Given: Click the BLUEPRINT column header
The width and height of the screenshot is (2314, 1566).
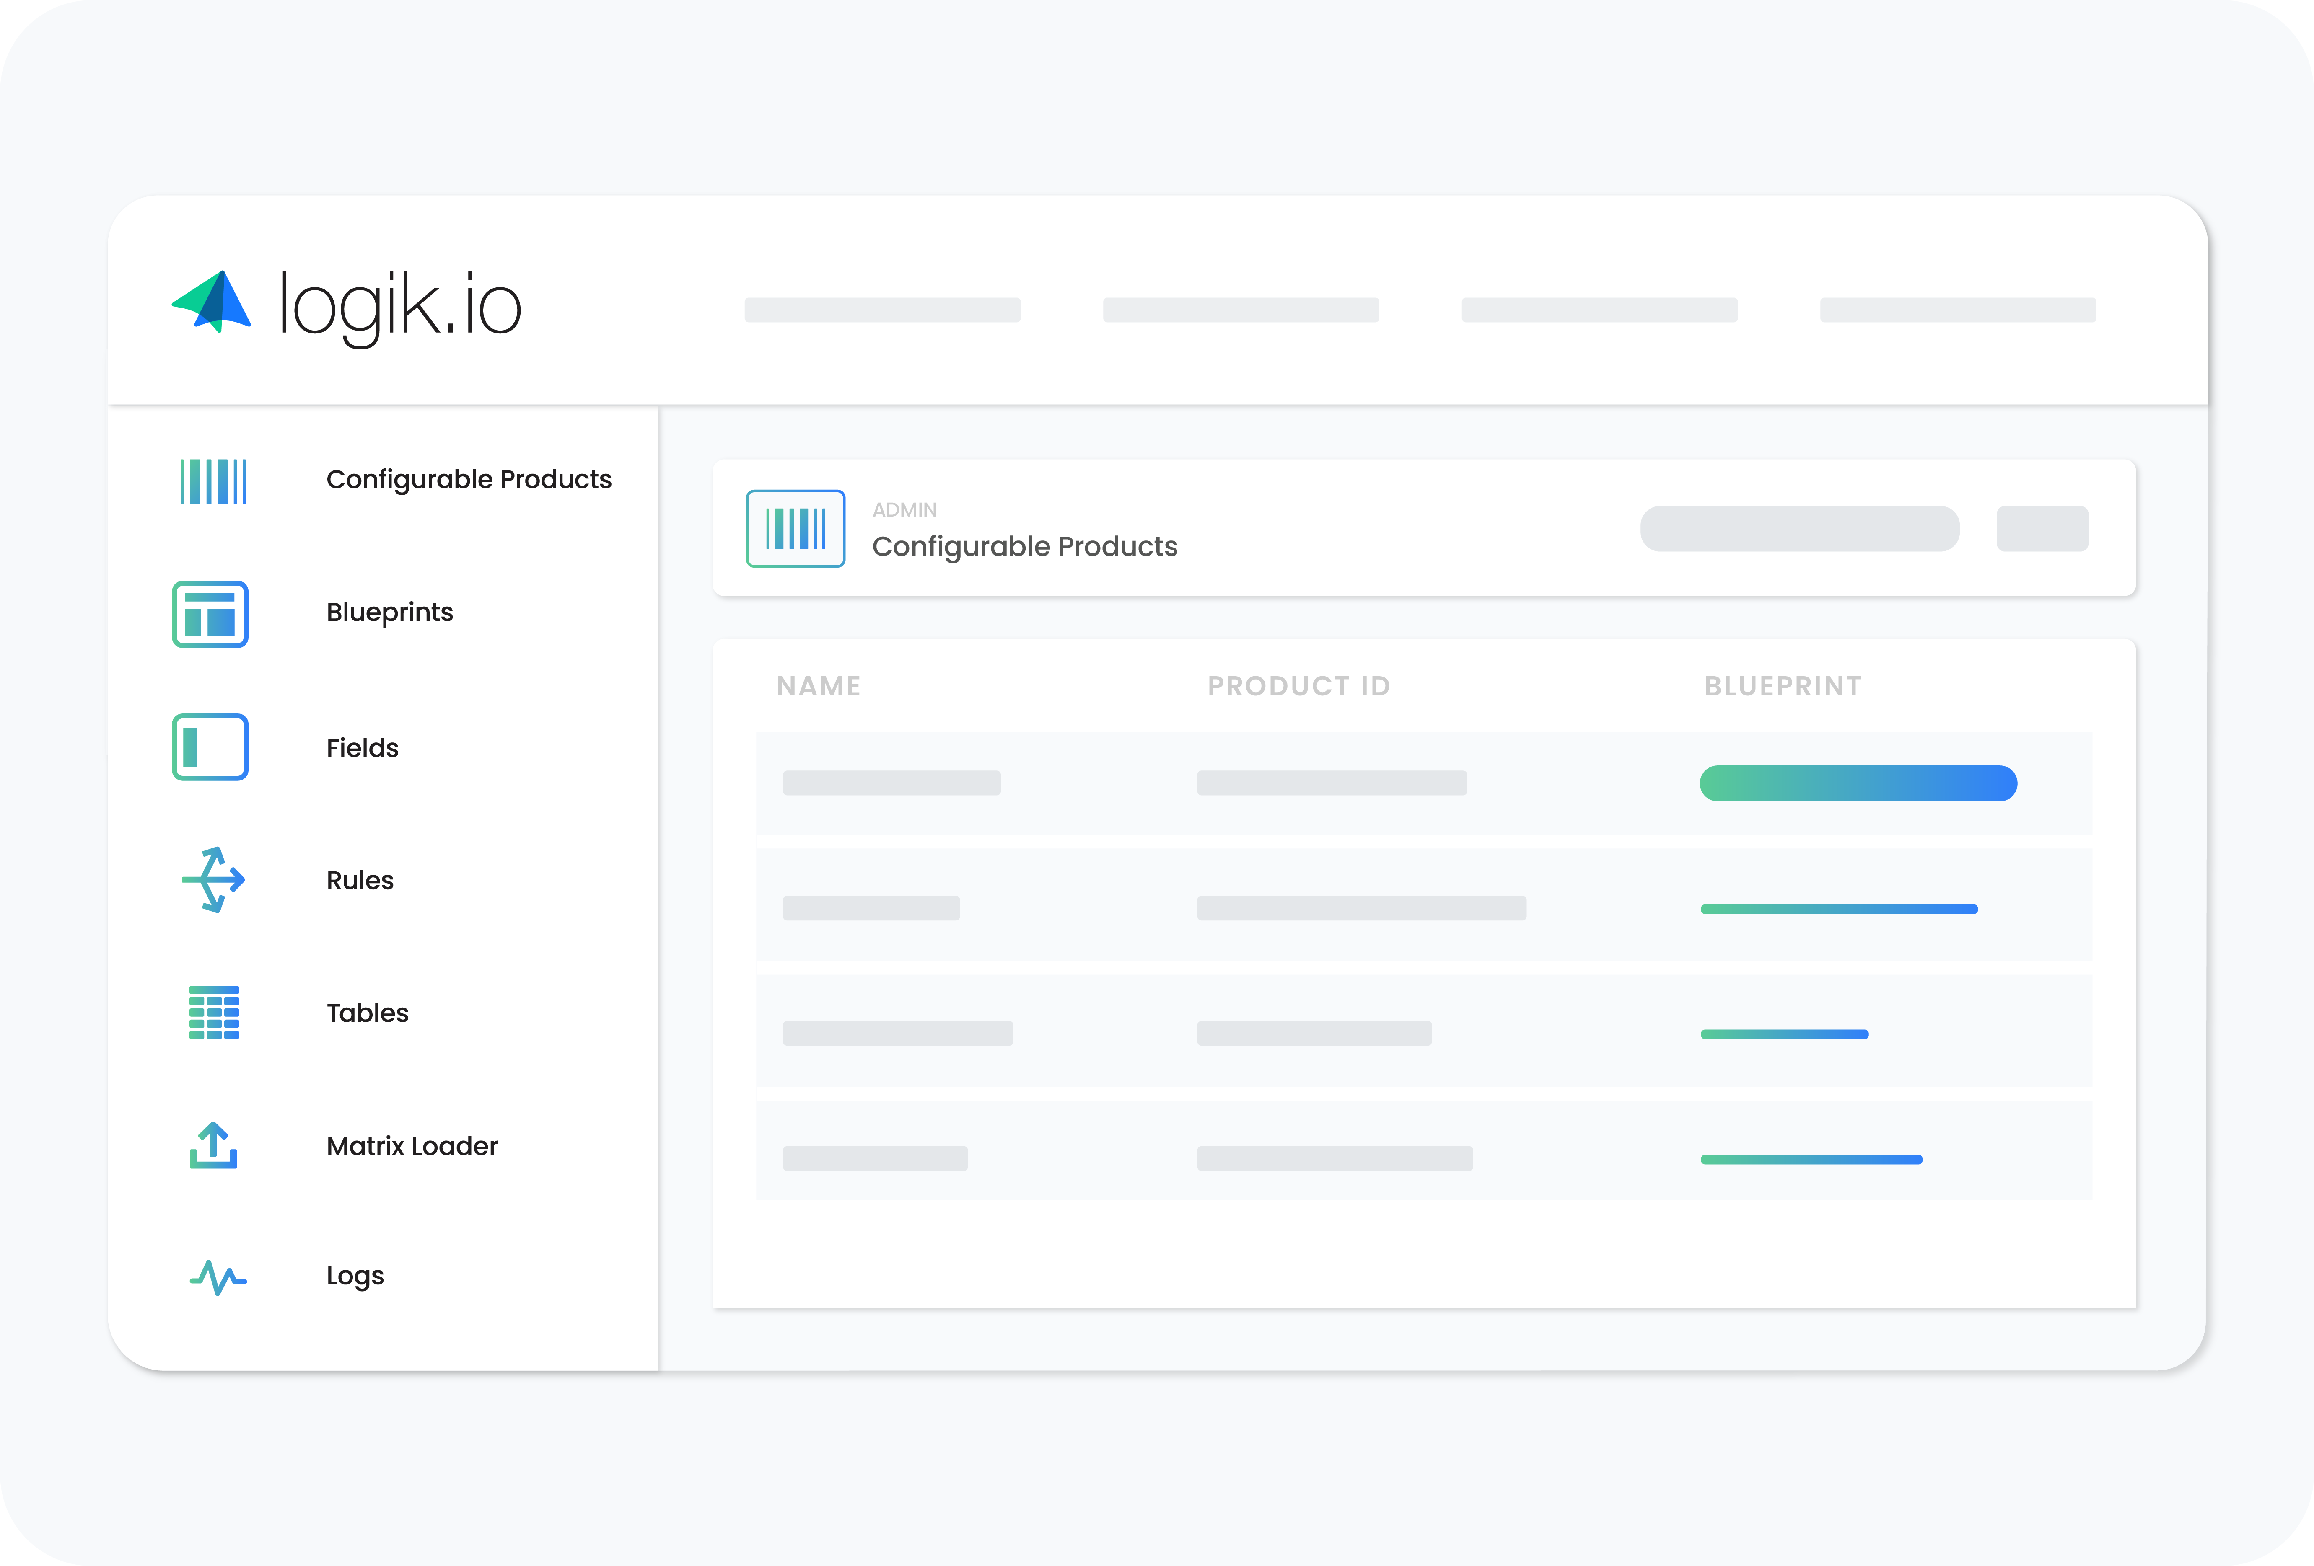Looking at the screenshot, I should click(x=1781, y=685).
